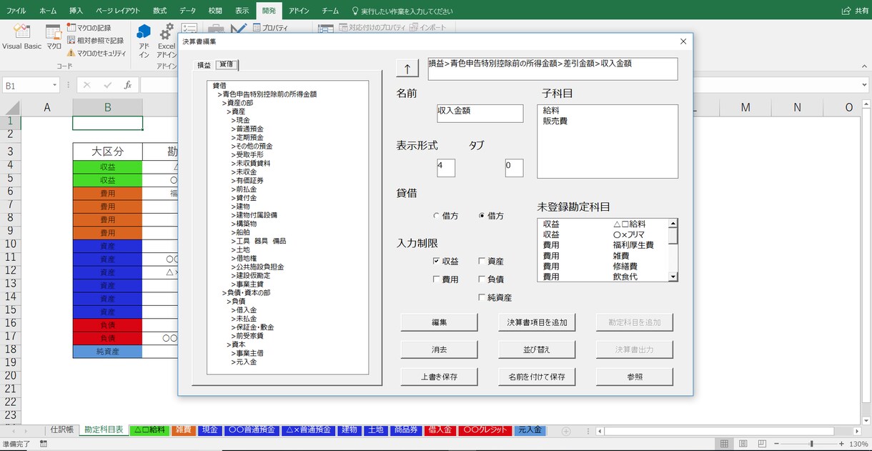
Task: Open the red 借入金 sheet tab
Action: click(439, 430)
